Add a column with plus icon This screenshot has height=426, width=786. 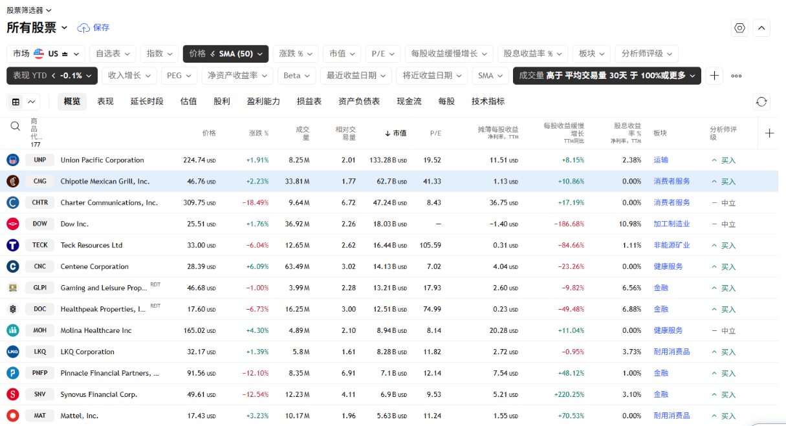(x=769, y=133)
